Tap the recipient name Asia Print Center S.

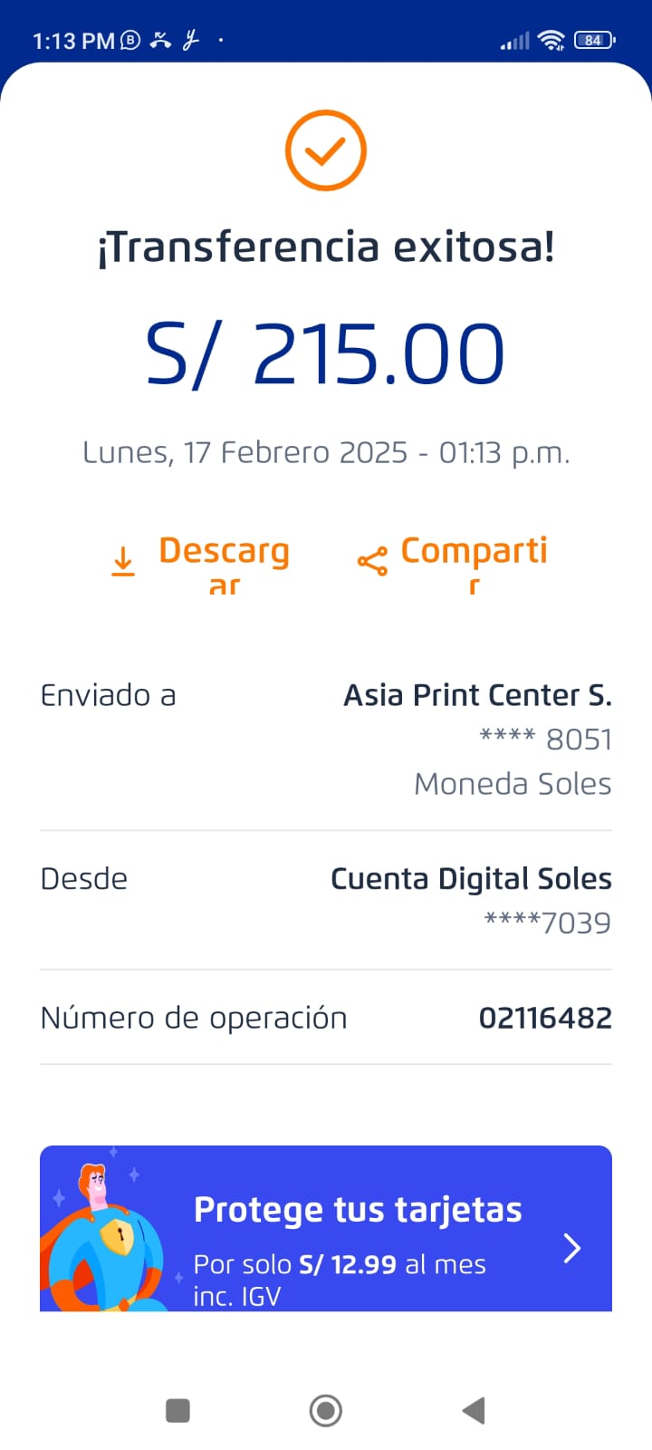coord(477,695)
